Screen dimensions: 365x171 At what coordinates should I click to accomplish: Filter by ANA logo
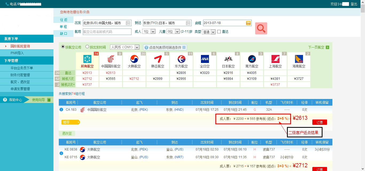coord(205,59)
